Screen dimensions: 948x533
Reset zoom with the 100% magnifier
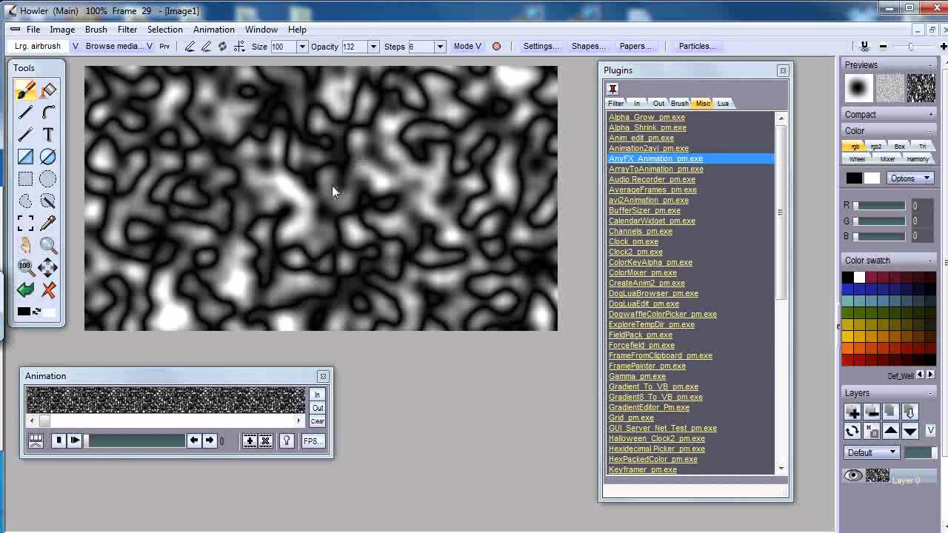[26, 267]
